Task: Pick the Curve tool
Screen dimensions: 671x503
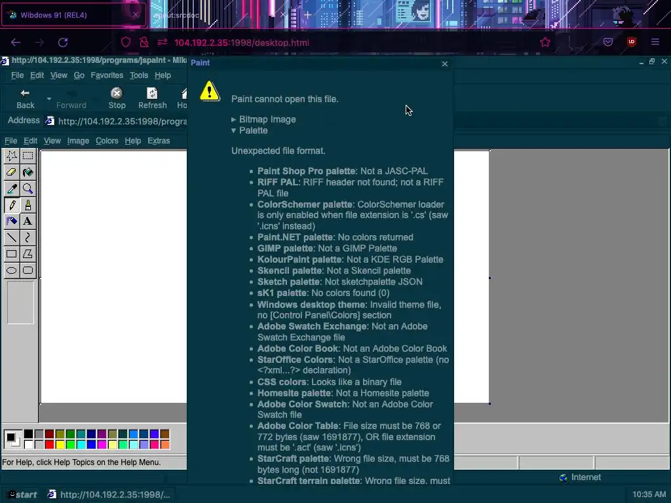Action: [x=28, y=237]
